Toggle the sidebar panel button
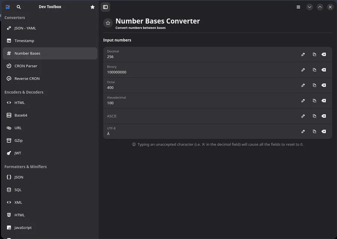The height and width of the screenshot is (239, 337). [106, 7]
